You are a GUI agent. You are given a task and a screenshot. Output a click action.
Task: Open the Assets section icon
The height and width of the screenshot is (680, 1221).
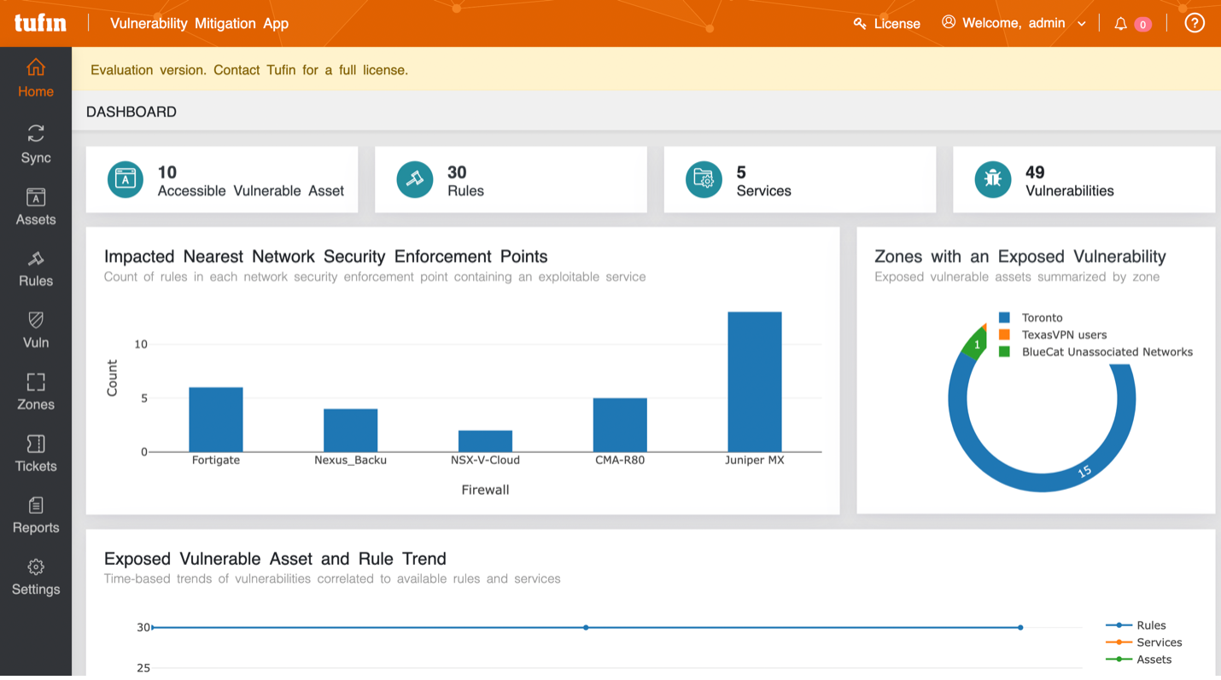pyautogui.click(x=36, y=198)
